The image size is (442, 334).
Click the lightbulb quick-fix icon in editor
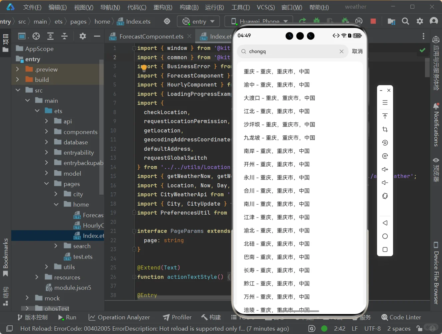point(144,68)
